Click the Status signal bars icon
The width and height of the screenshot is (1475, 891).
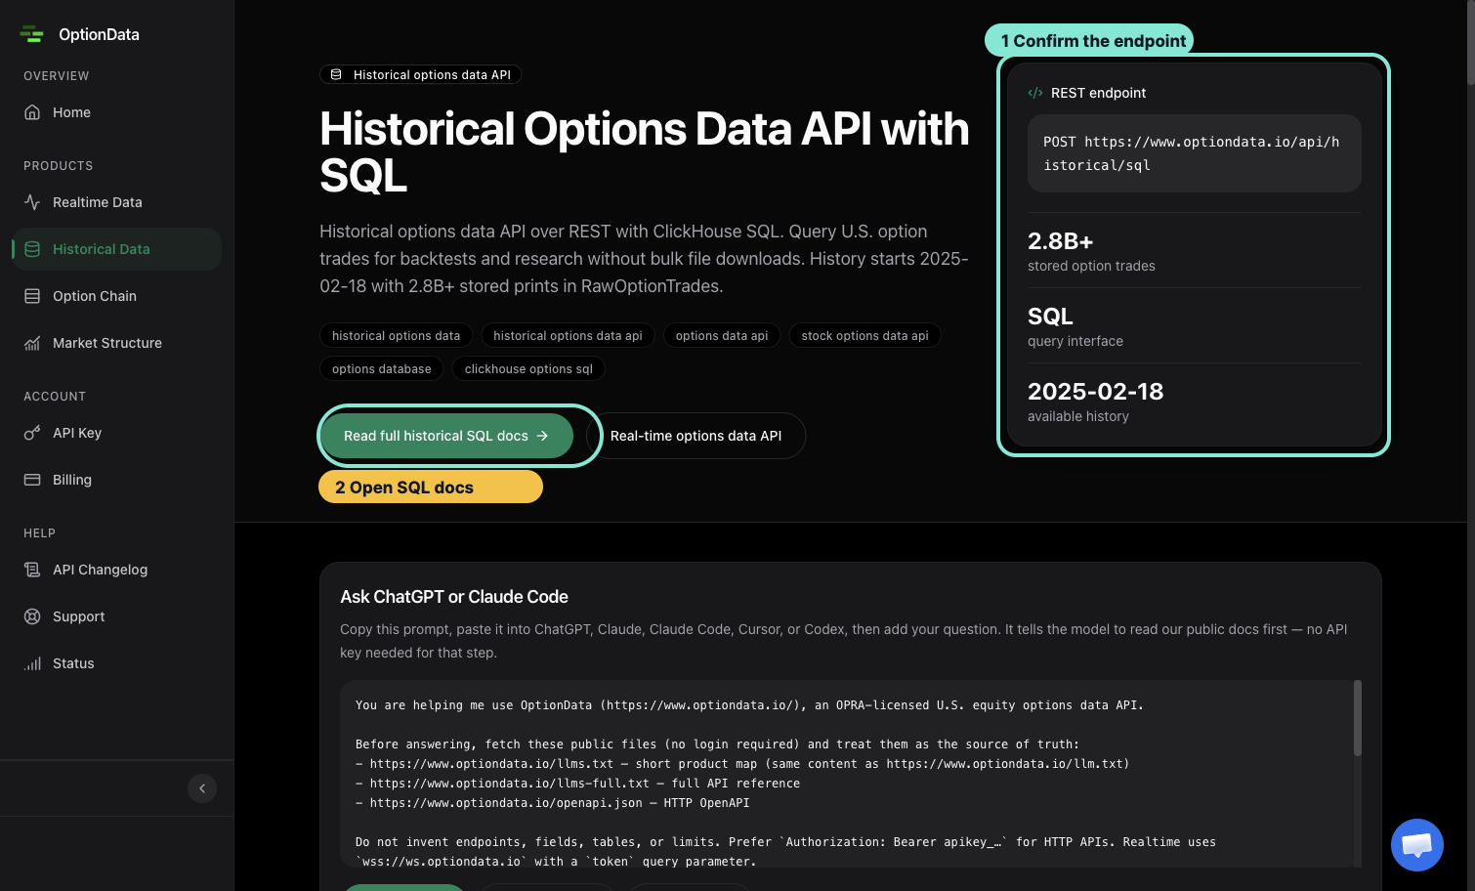[x=32, y=663]
